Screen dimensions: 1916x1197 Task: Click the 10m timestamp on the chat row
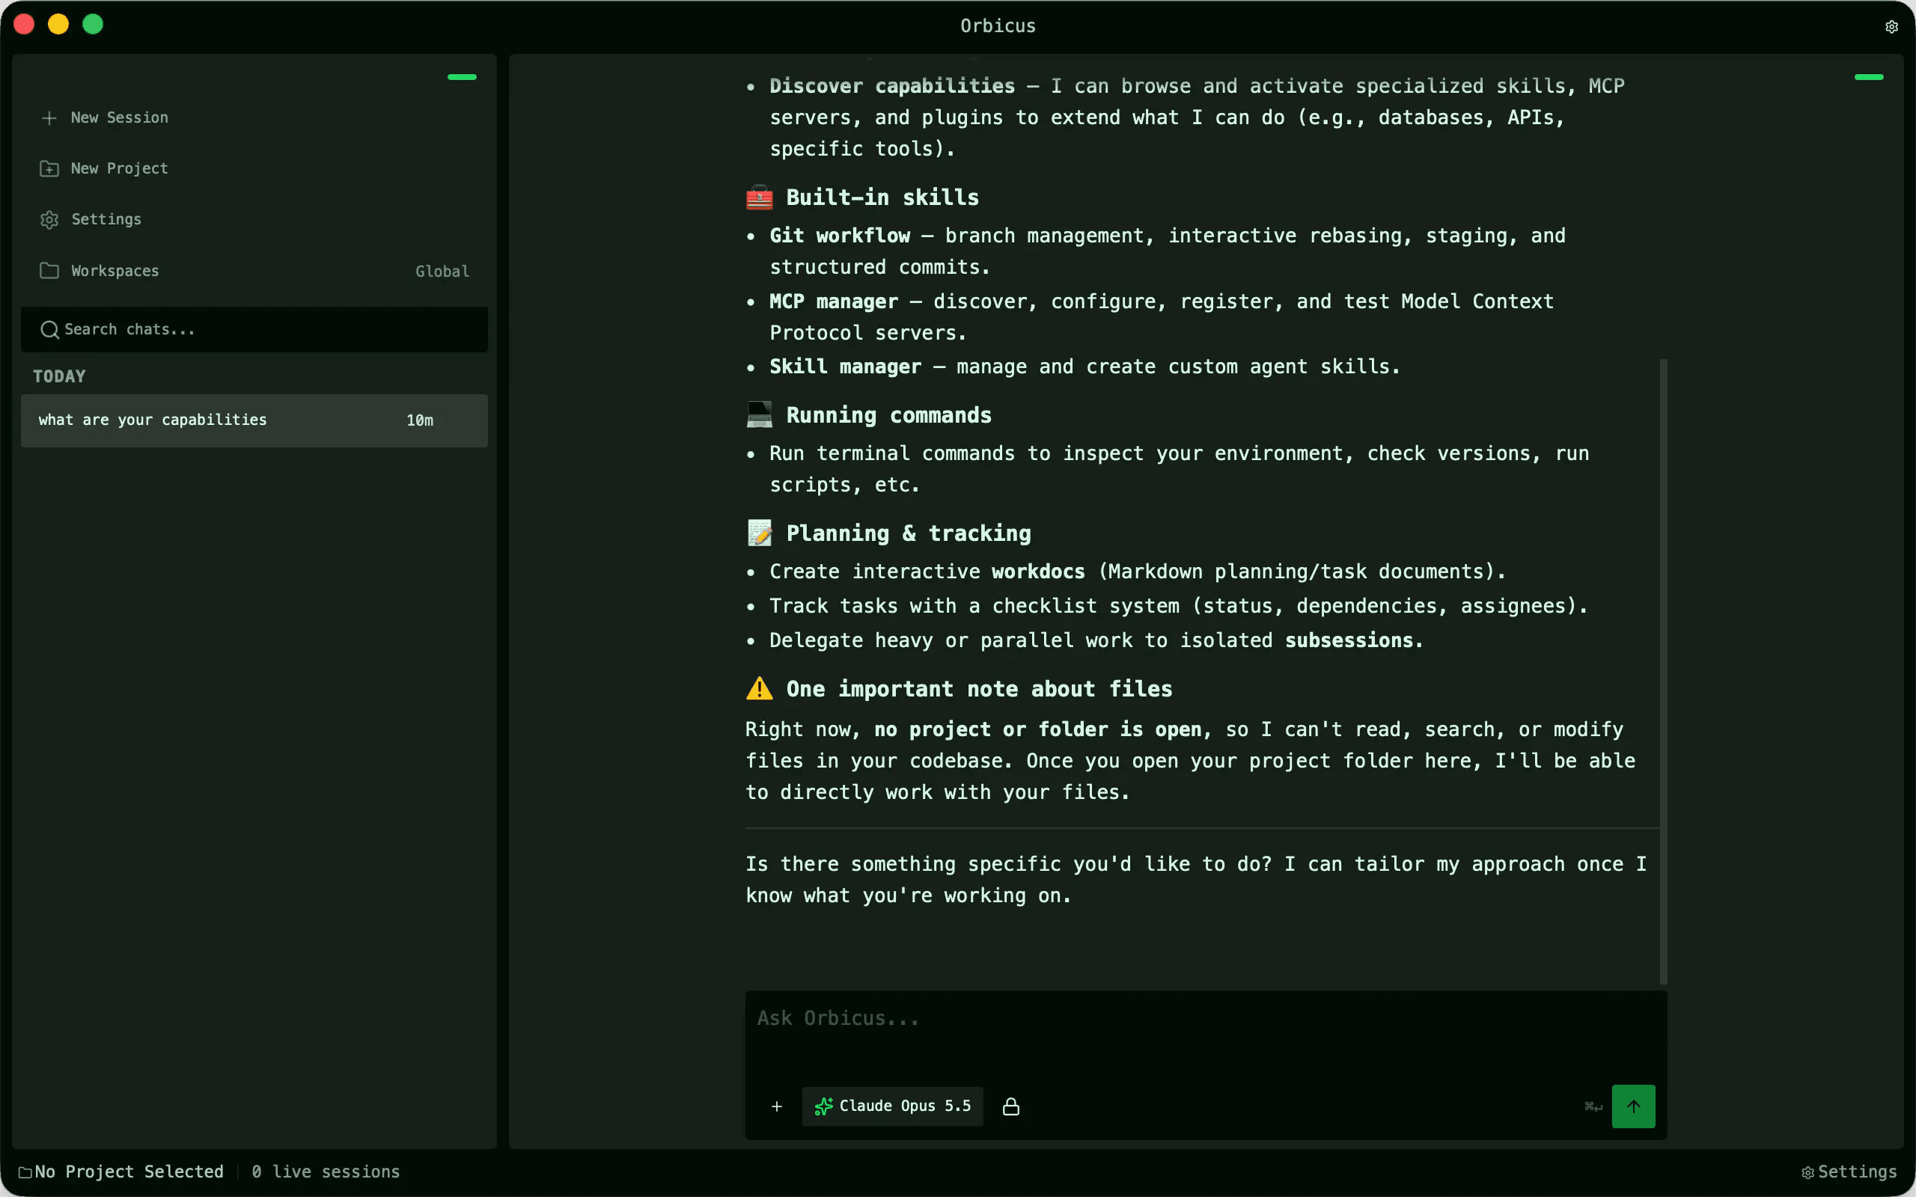coord(420,420)
